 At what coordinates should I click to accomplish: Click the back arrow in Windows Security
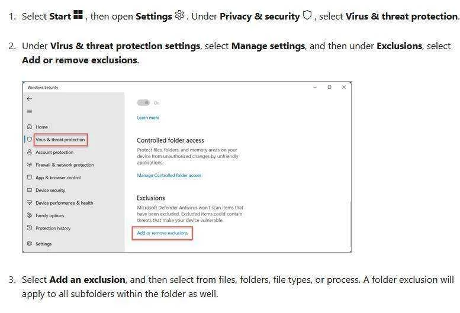pyautogui.click(x=30, y=99)
